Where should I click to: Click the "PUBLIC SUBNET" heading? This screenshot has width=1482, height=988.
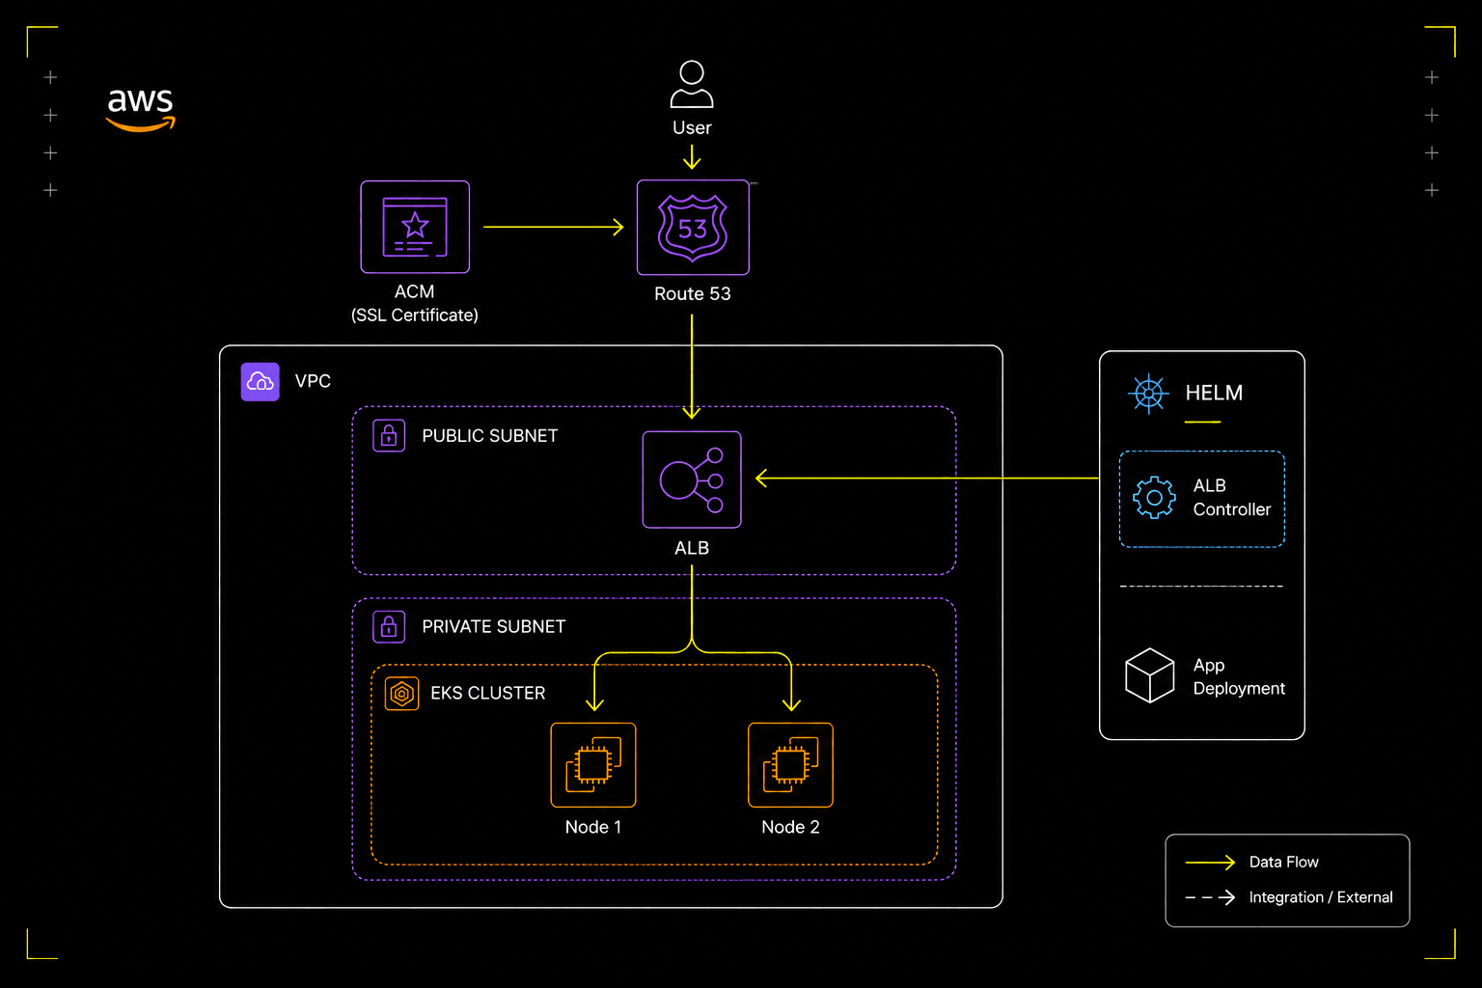490,436
